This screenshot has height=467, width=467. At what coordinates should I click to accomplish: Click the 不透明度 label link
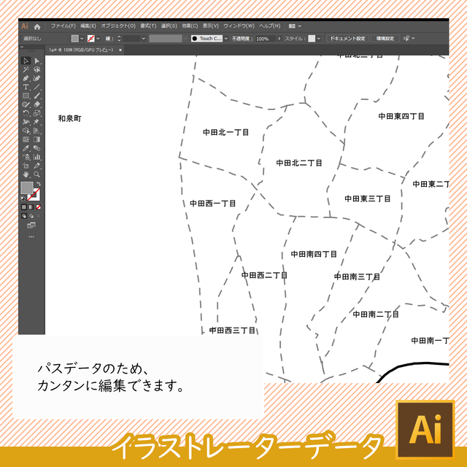point(242,39)
